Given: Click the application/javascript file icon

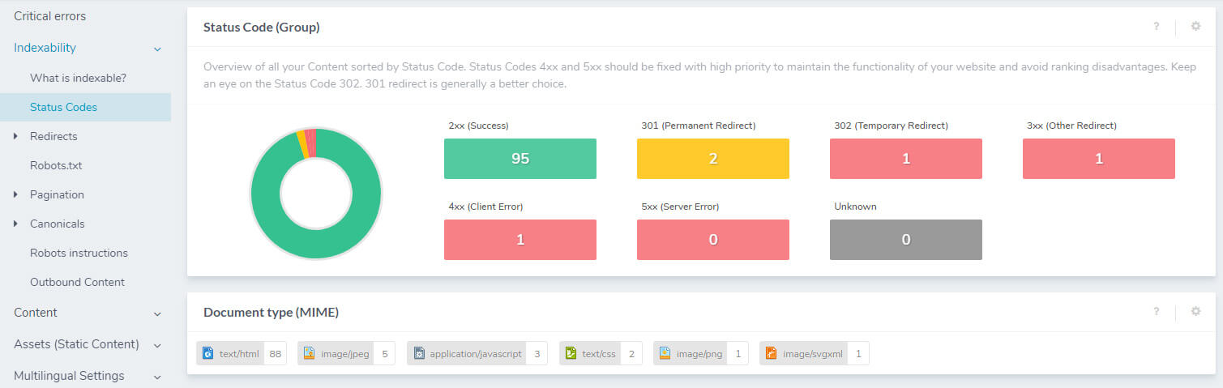Looking at the screenshot, I should tap(418, 353).
